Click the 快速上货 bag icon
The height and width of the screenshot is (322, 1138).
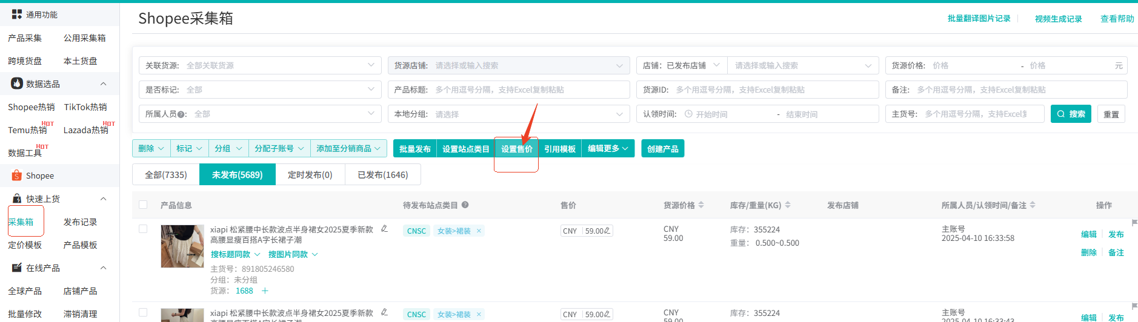(x=17, y=199)
